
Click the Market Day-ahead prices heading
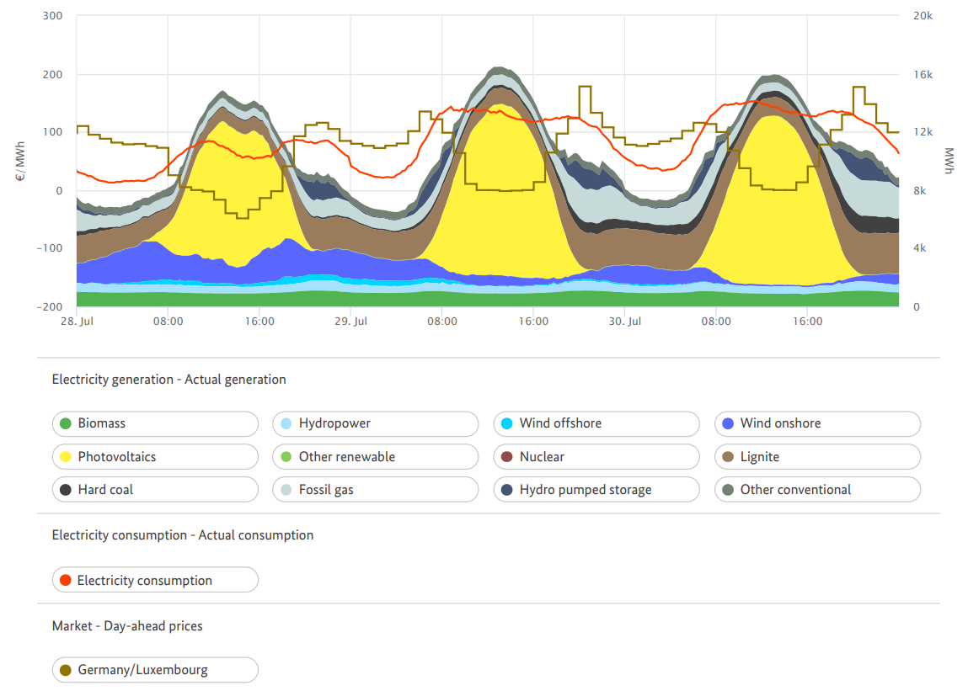127,626
